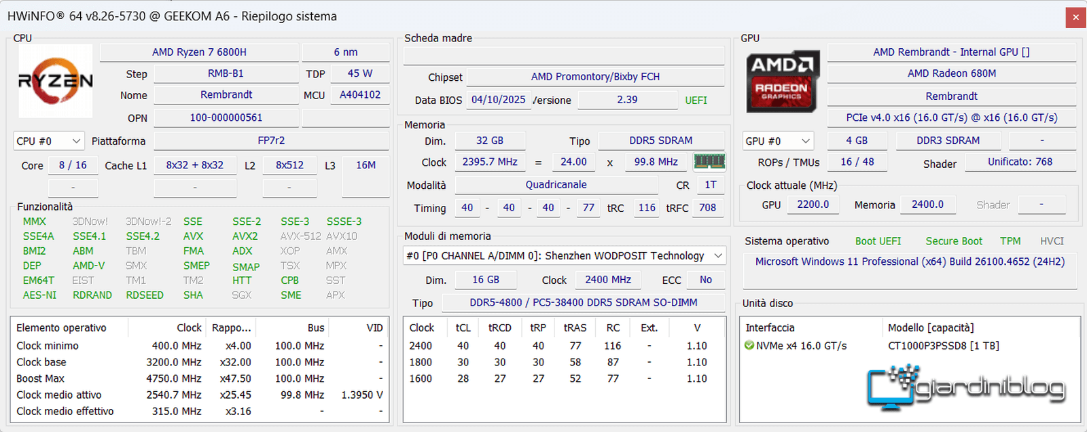Viewport: 1087px width, 432px height.
Task: Click the PCIe v4.0 x16 link field
Action: [951, 118]
